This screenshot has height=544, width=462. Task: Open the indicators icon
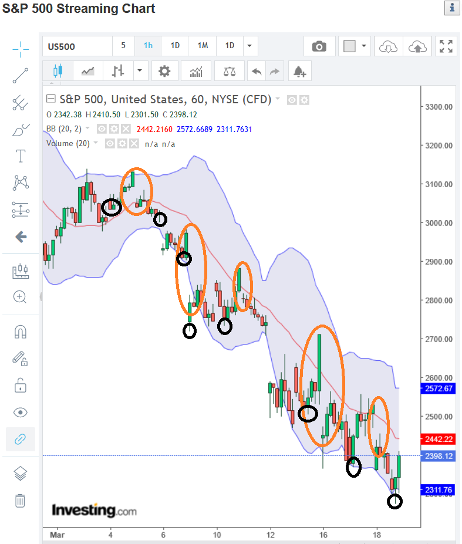tap(196, 71)
